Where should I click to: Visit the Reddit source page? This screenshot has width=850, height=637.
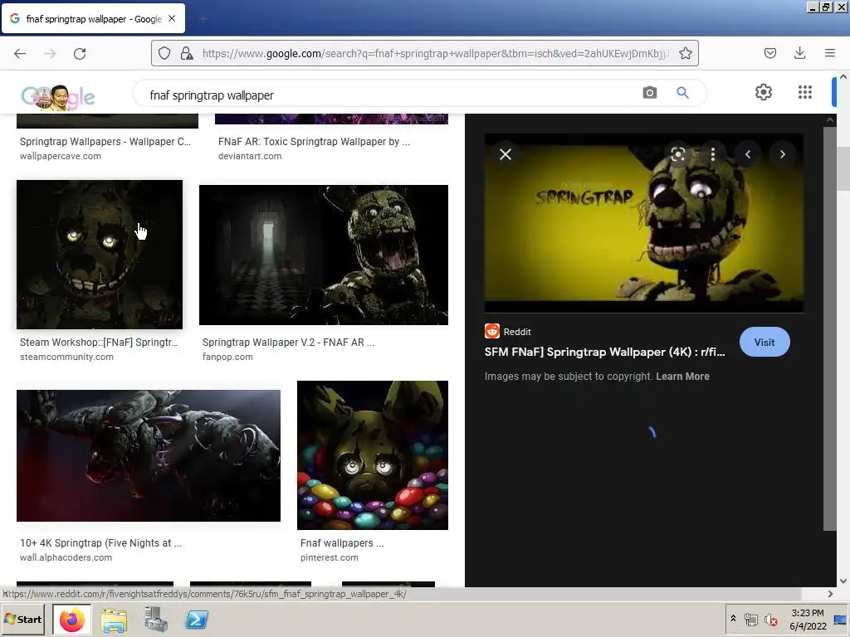point(765,342)
